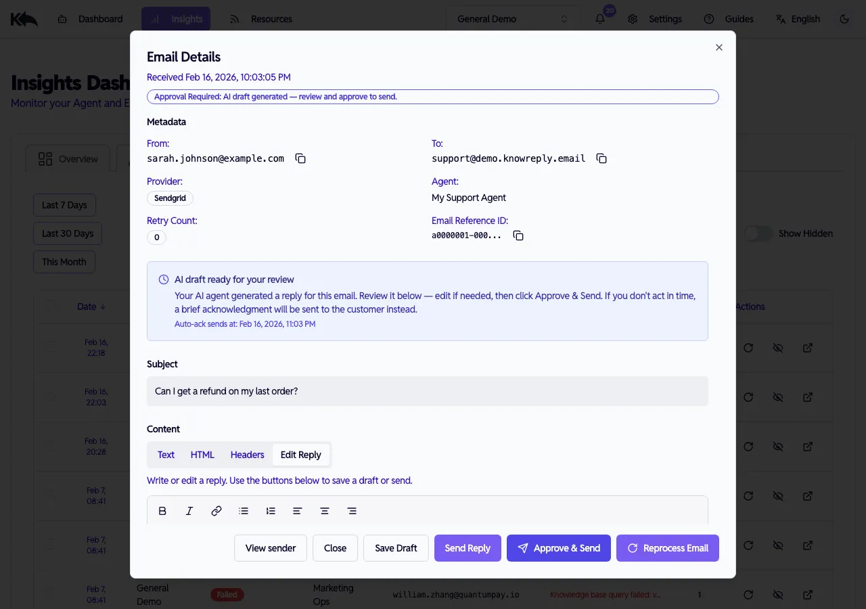Apply italic formatting to the reply text
The height and width of the screenshot is (609, 866).
(189, 511)
